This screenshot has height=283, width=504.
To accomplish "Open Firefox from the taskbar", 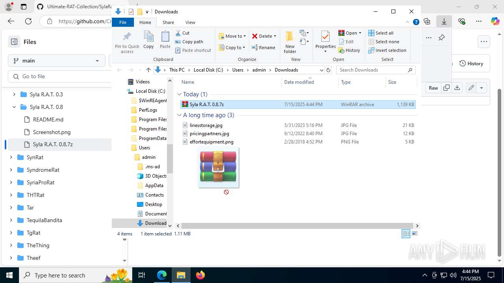I will [200, 275].
